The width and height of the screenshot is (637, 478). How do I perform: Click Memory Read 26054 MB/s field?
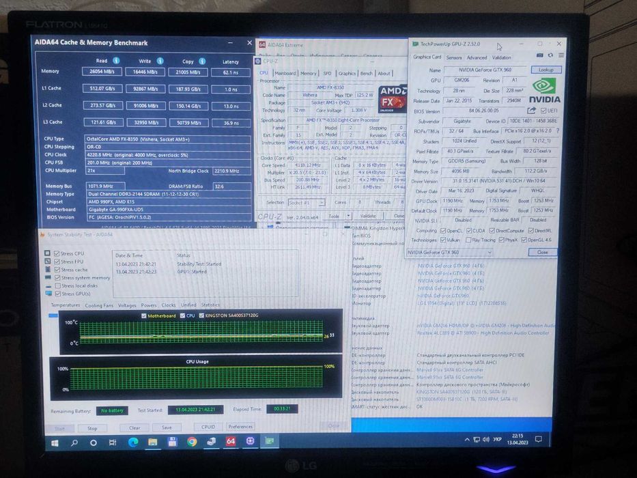102,72
